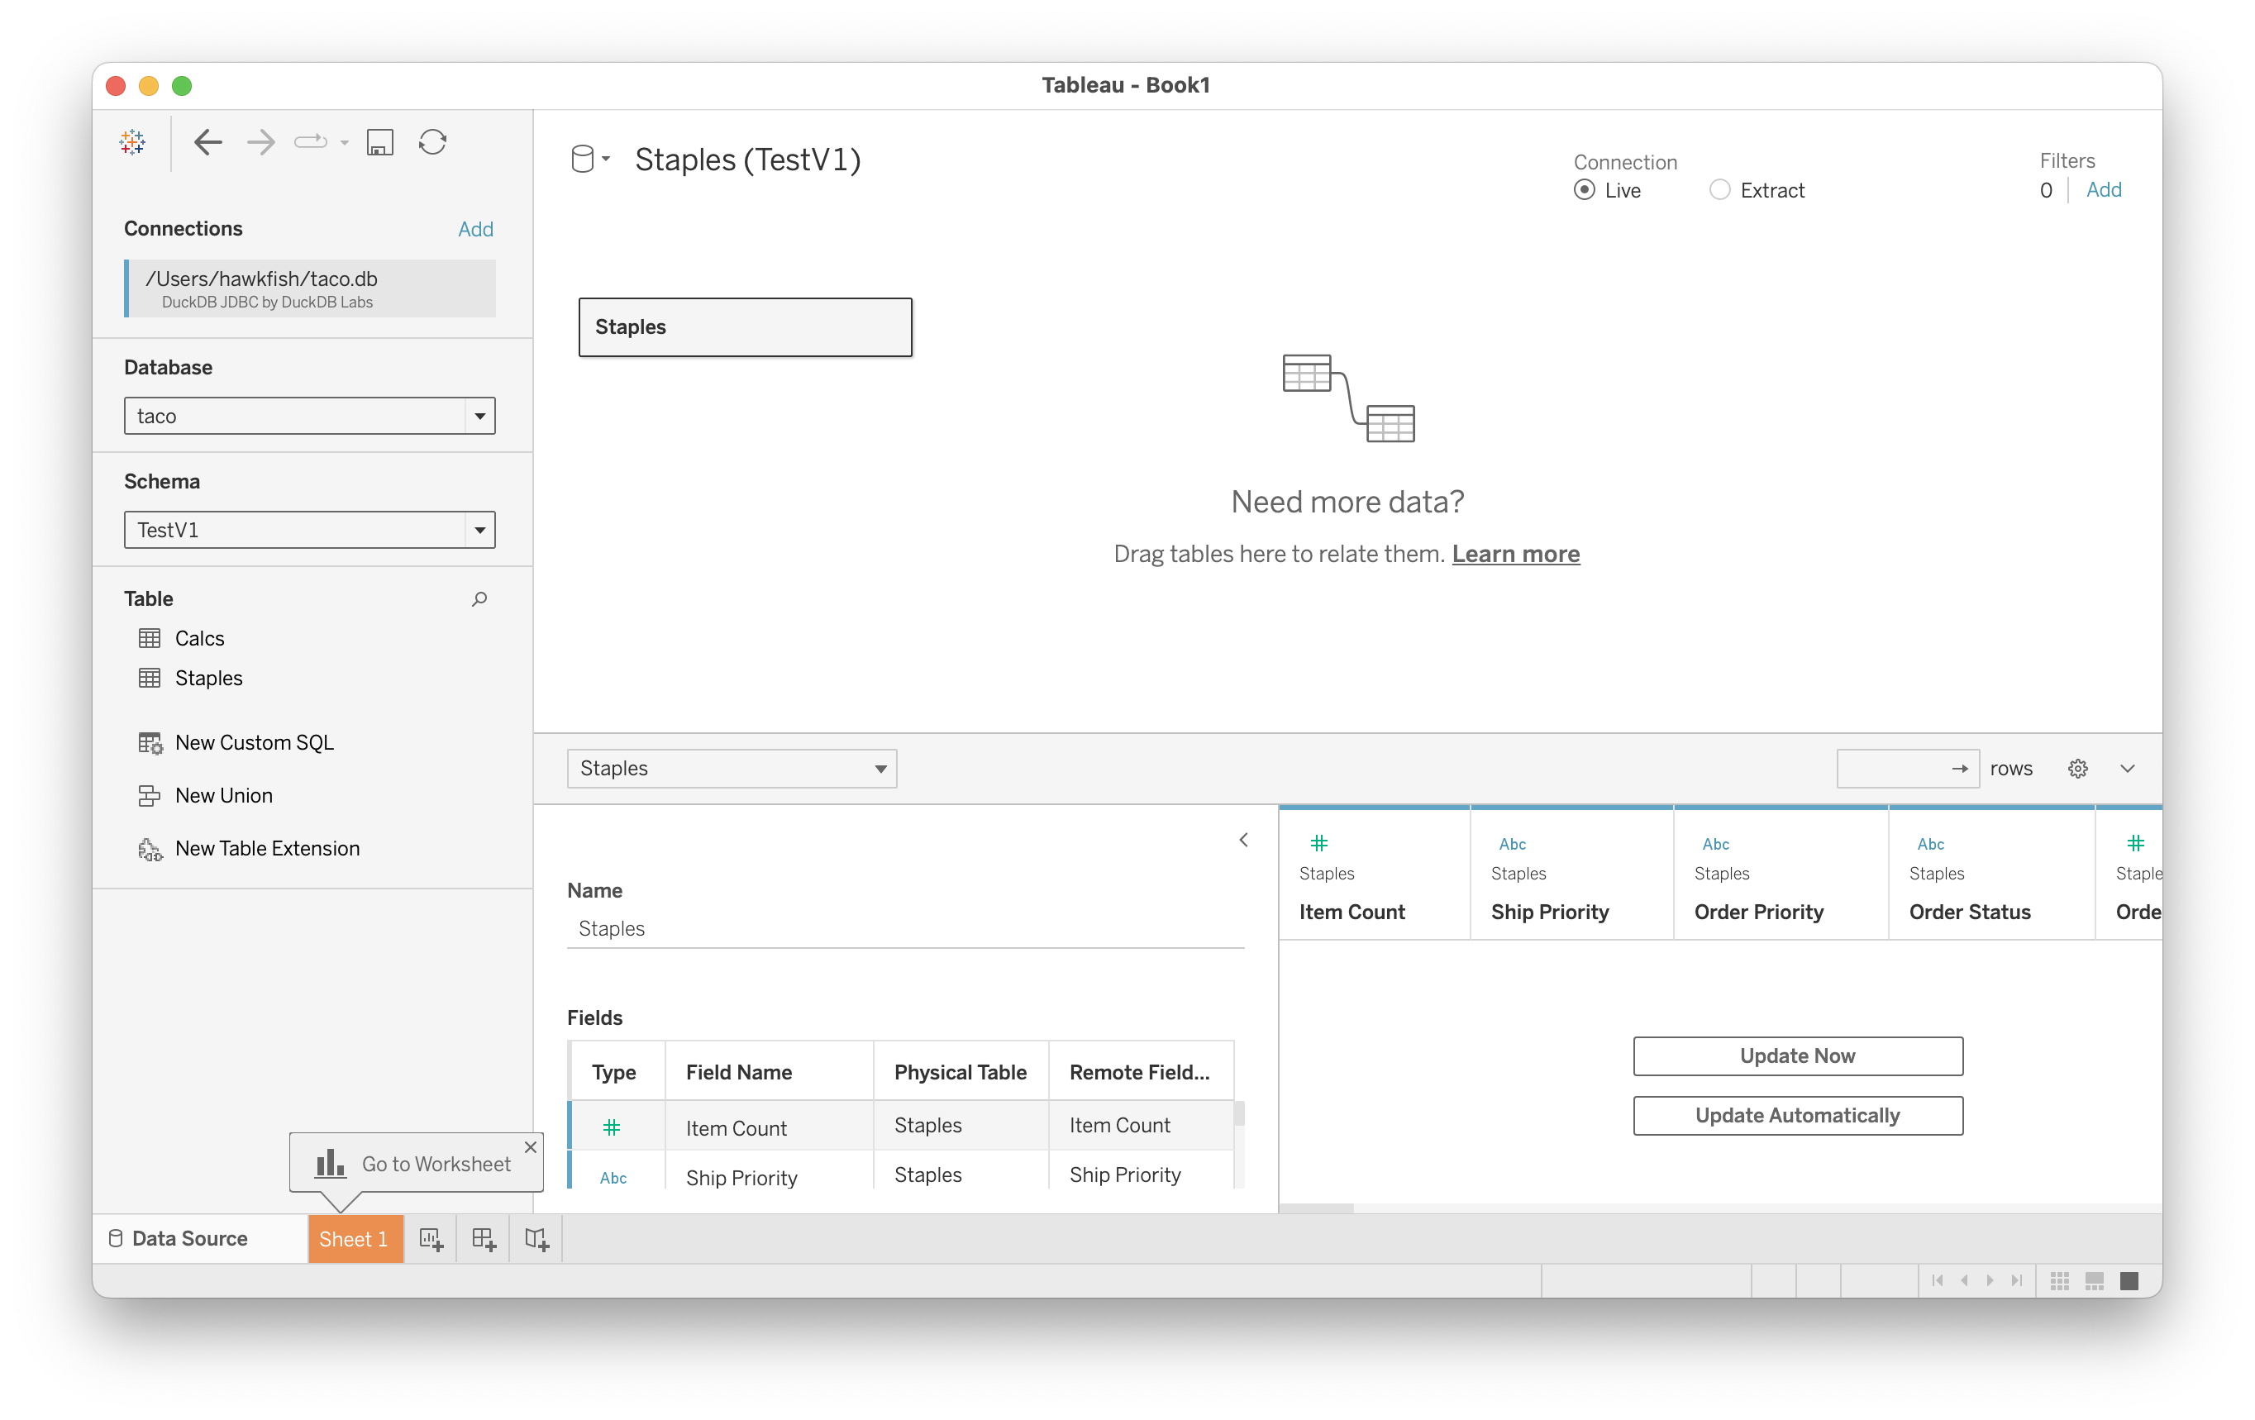2255x1420 pixels.
Task: Click the replay arrow toolbar icon
Action: [310, 142]
